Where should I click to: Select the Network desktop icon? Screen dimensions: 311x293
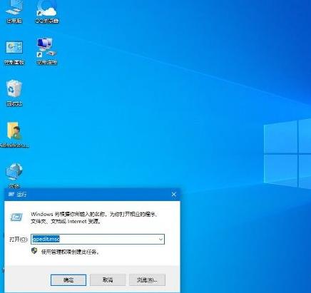pyautogui.click(x=14, y=175)
